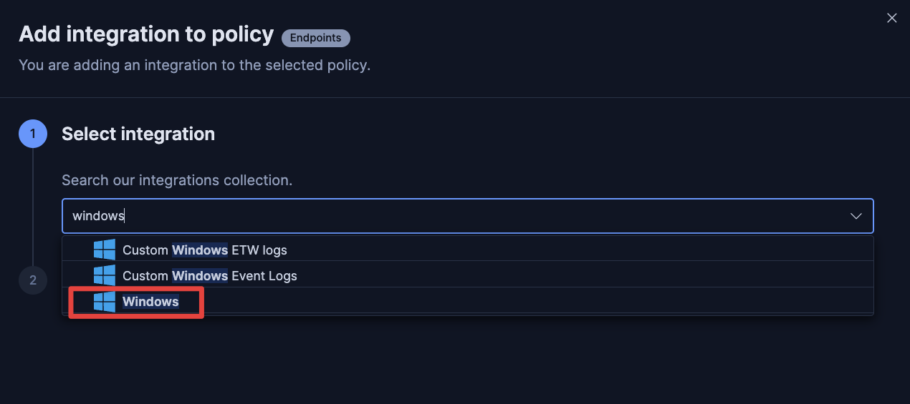
Task: Click the logo of the plain Windows integration
Action: (x=105, y=302)
